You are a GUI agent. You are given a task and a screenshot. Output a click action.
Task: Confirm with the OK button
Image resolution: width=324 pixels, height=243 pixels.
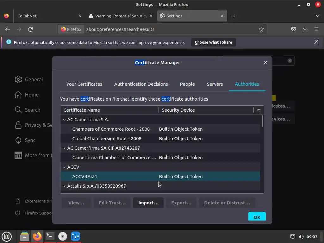[x=257, y=216]
